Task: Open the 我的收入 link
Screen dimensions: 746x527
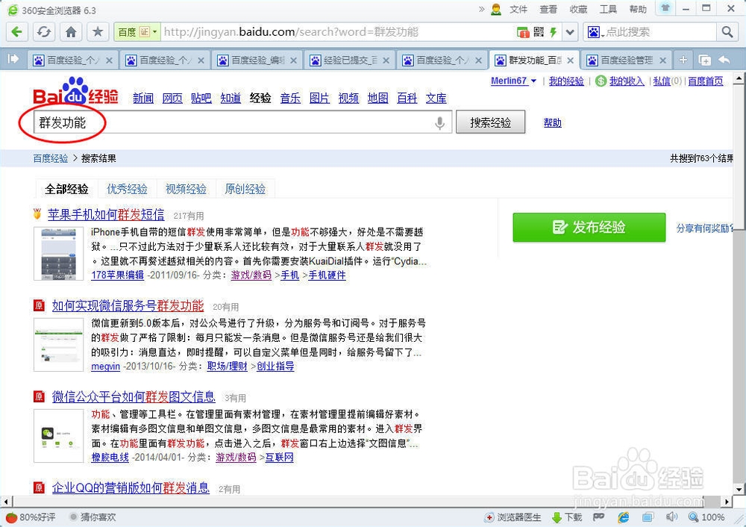Action: (x=627, y=81)
